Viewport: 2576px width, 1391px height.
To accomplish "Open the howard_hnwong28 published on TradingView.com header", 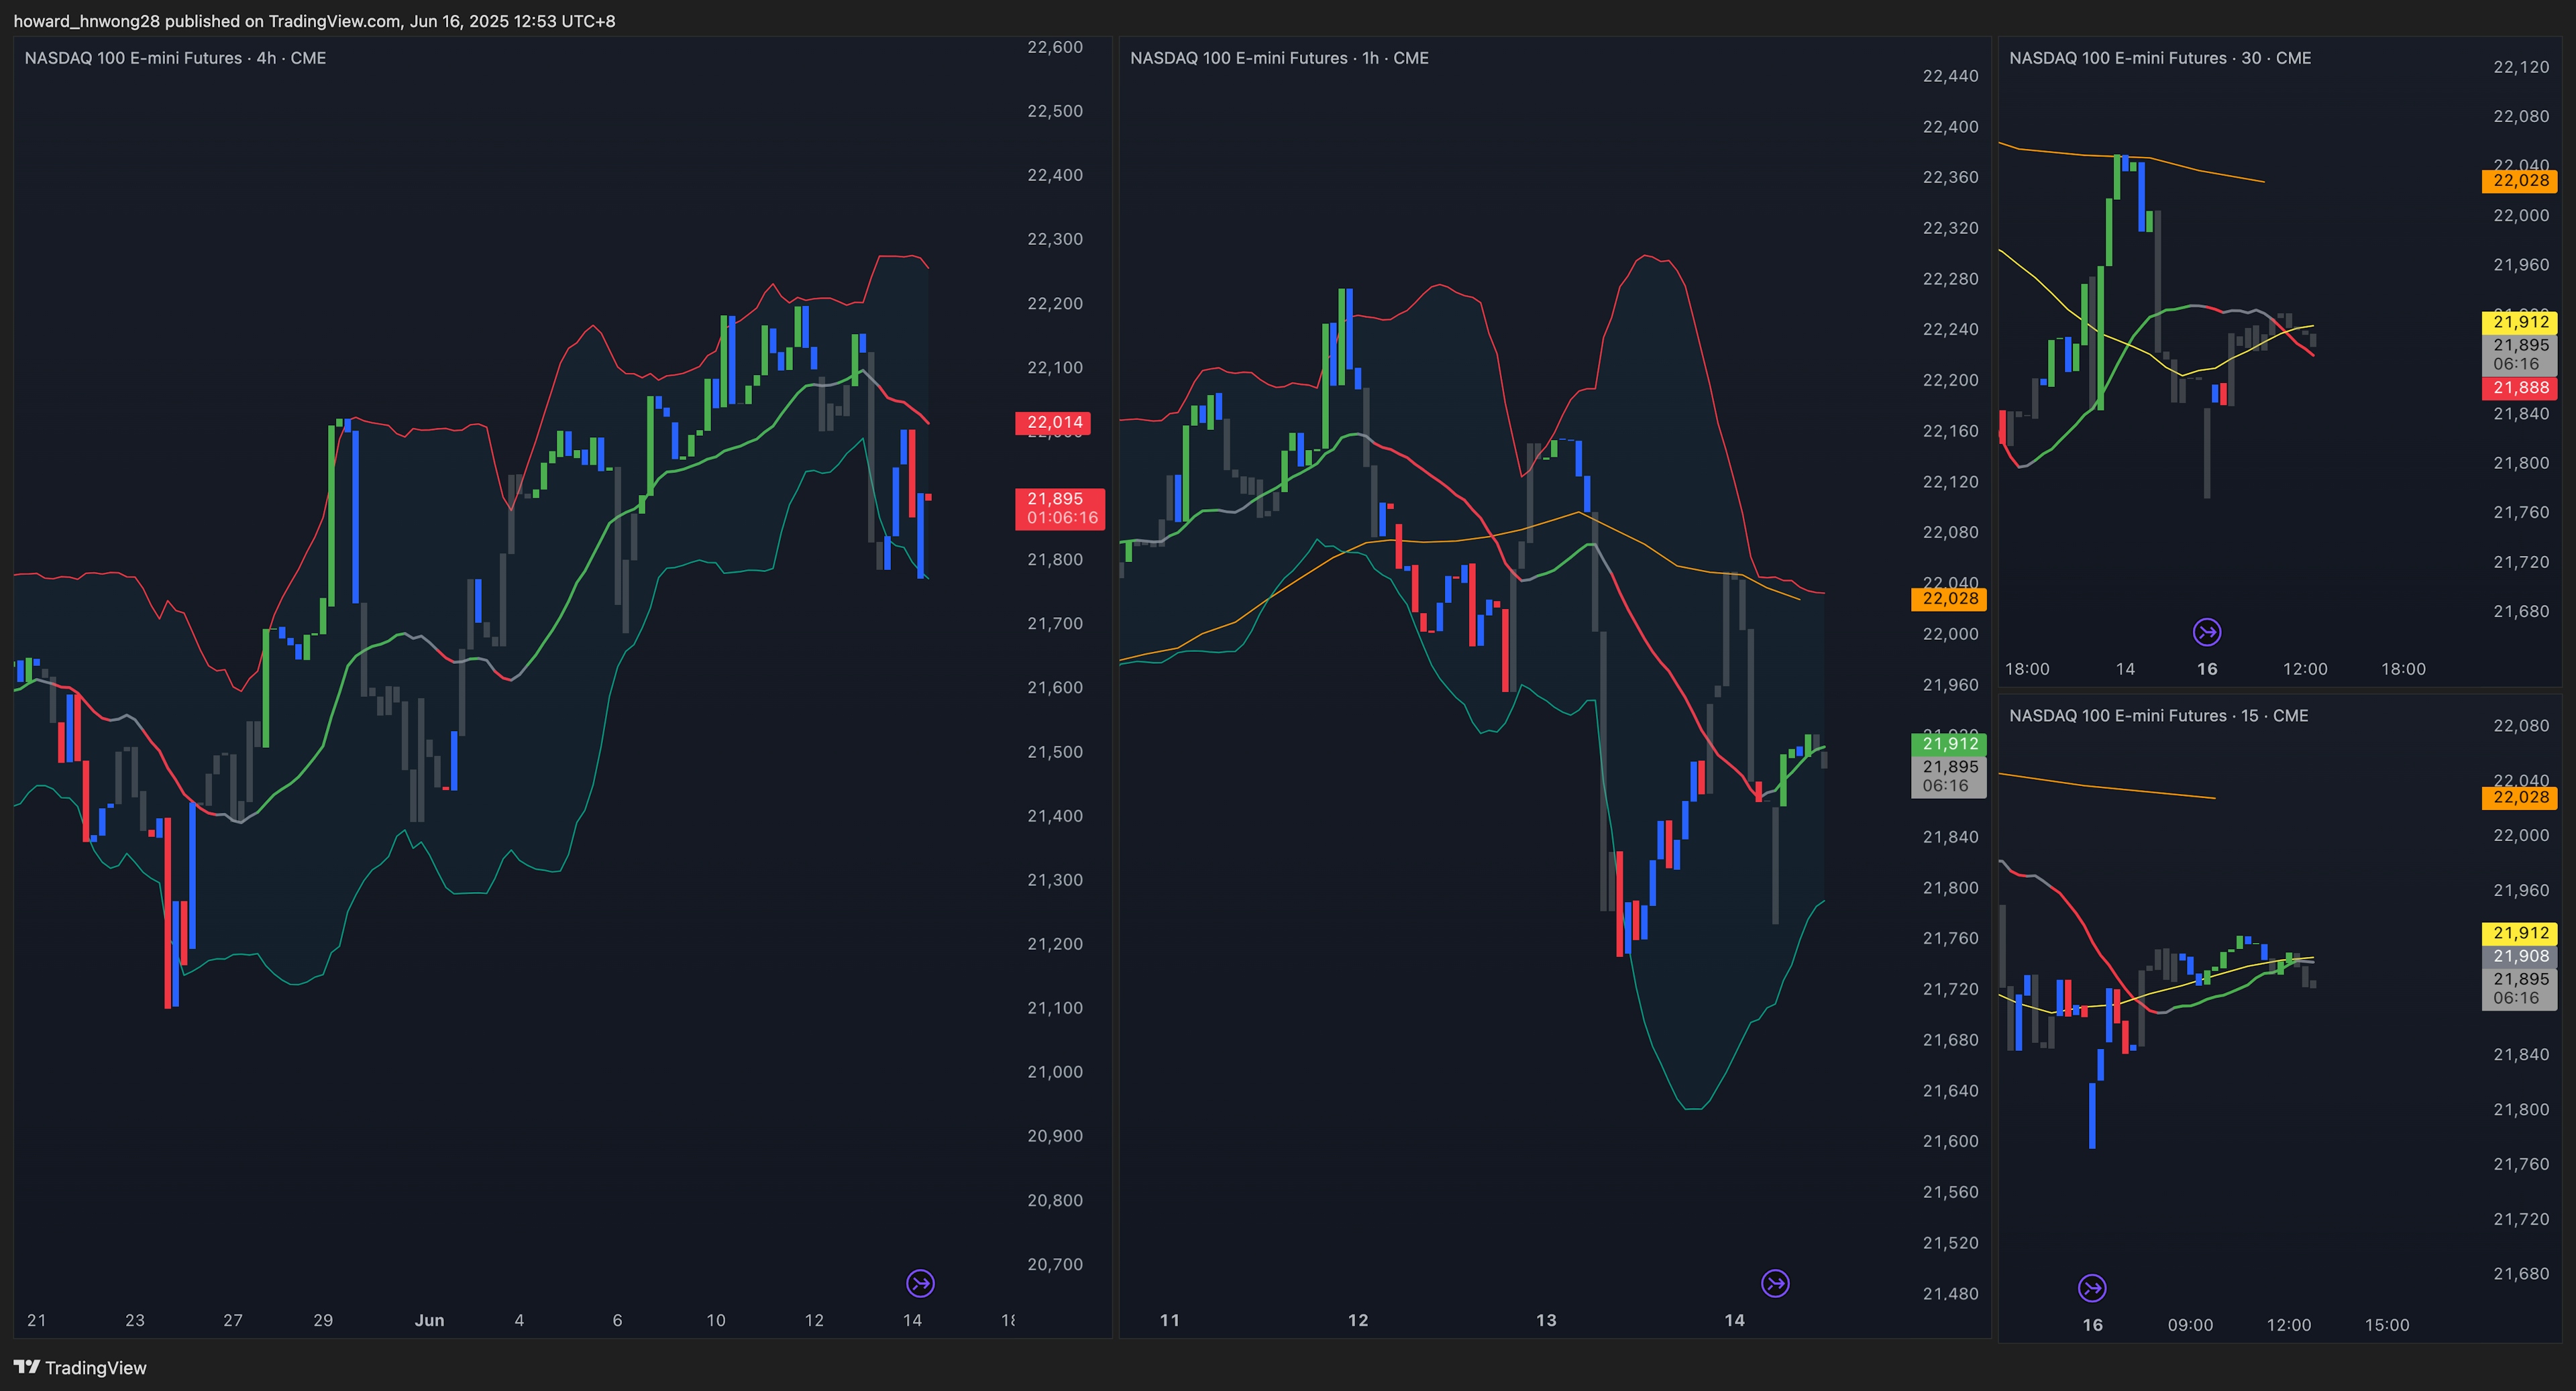I will click(x=314, y=21).
